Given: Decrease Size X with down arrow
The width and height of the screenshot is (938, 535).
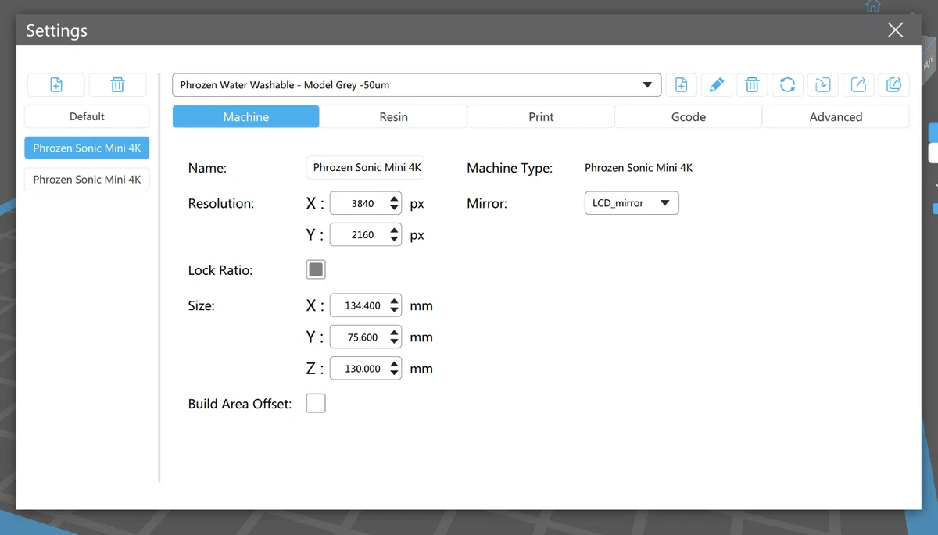Looking at the screenshot, I should click(395, 311).
